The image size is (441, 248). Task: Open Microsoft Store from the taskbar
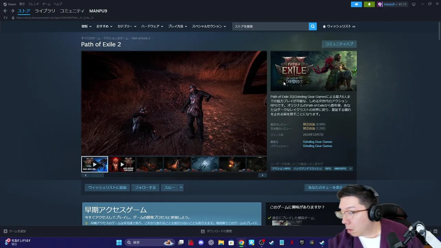point(231,242)
